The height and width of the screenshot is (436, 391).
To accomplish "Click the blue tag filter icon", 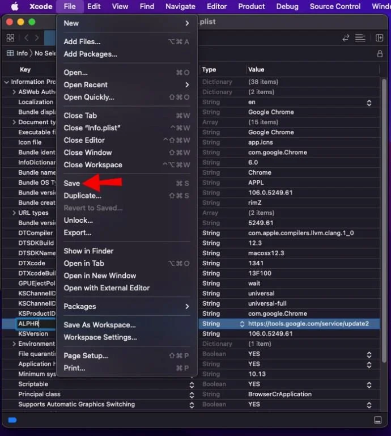I will pyautogui.click(x=12, y=420).
